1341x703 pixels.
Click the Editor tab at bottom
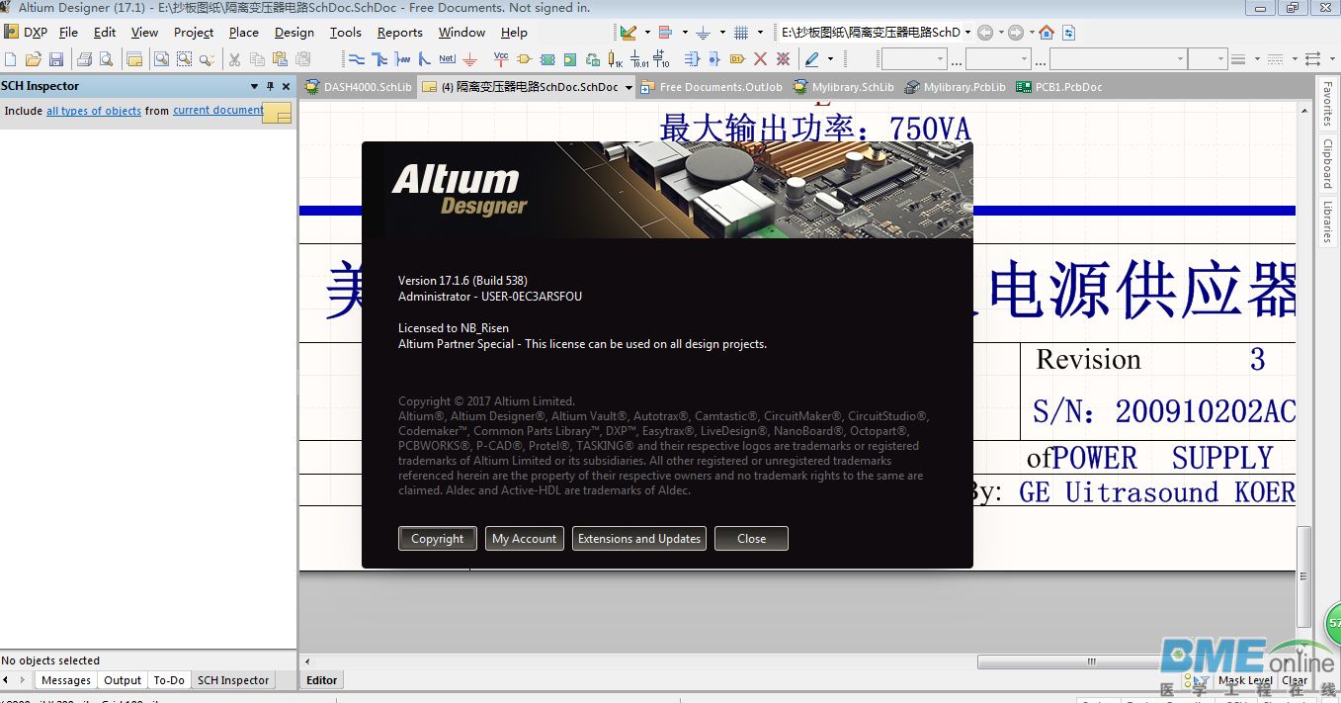tap(322, 680)
